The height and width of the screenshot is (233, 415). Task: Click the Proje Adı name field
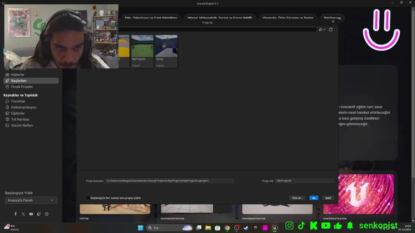(x=305, y=181)
